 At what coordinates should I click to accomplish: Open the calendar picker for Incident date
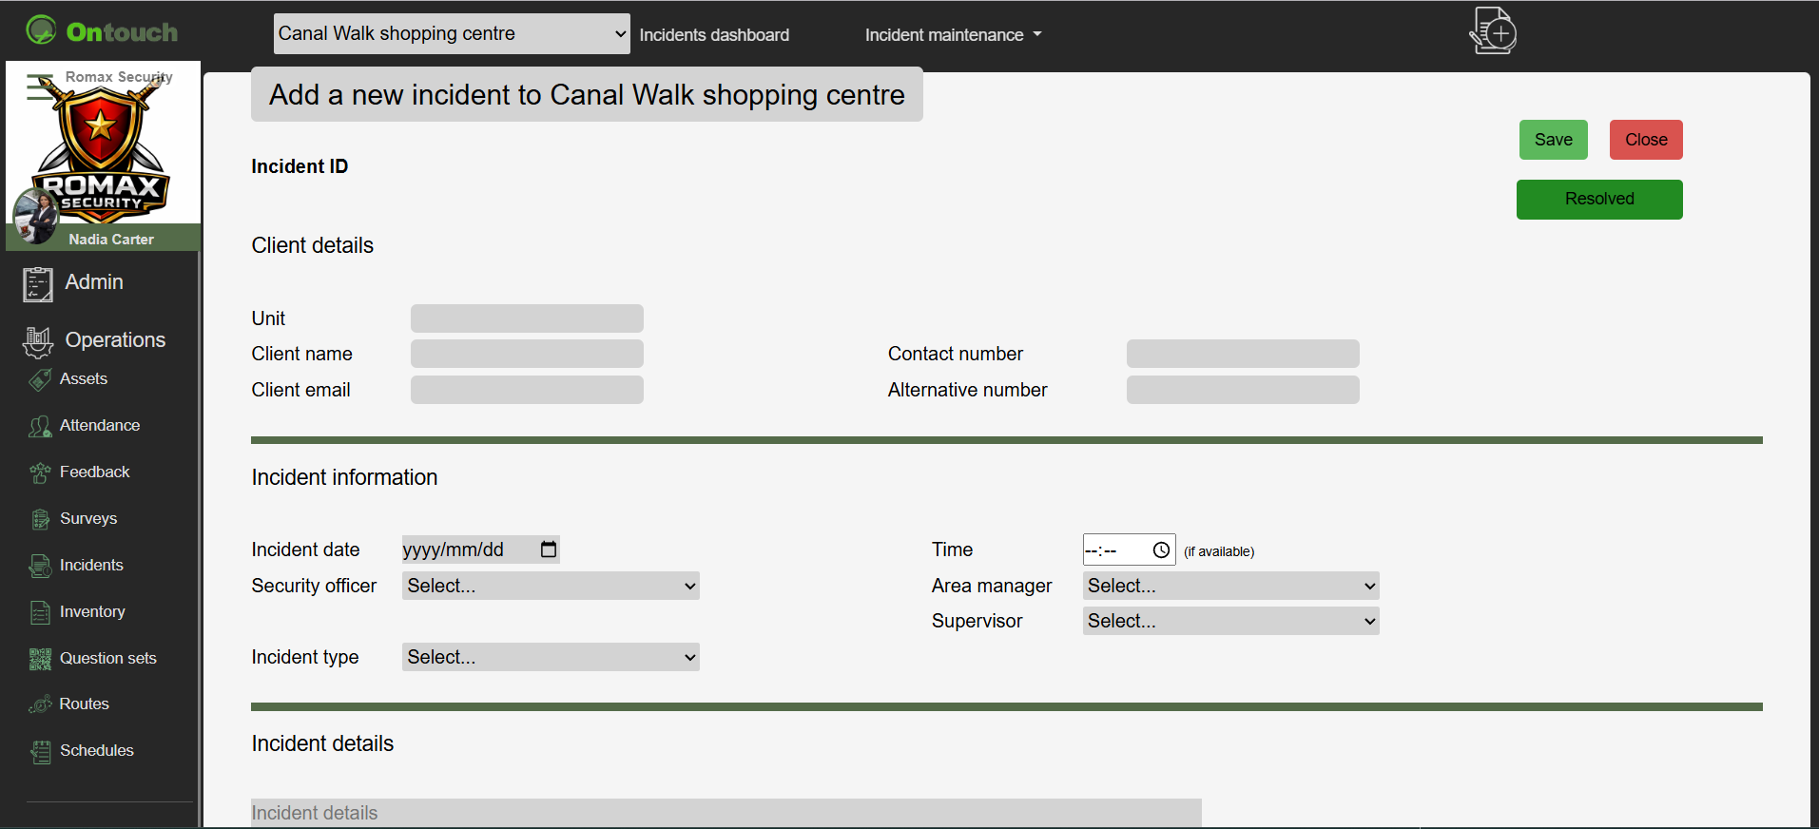point(549,549)
